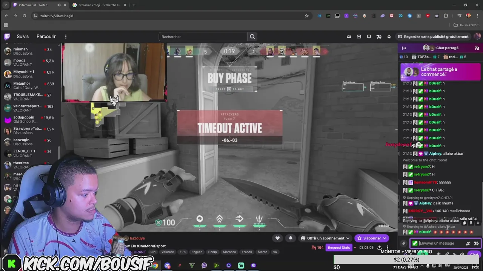483x271 pixels.
Task: Open TROUBLEMAKE channel in sidebar
Action: tap(29, 97)
